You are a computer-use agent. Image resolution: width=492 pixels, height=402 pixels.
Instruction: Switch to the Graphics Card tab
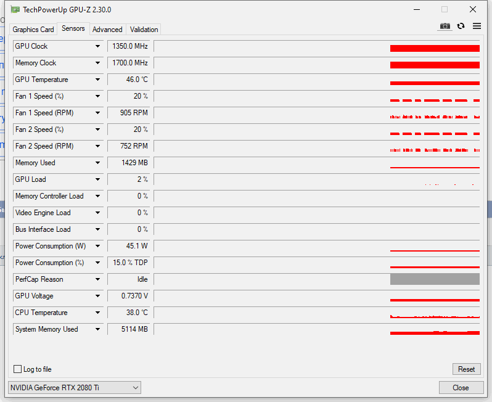pos(33,30)
